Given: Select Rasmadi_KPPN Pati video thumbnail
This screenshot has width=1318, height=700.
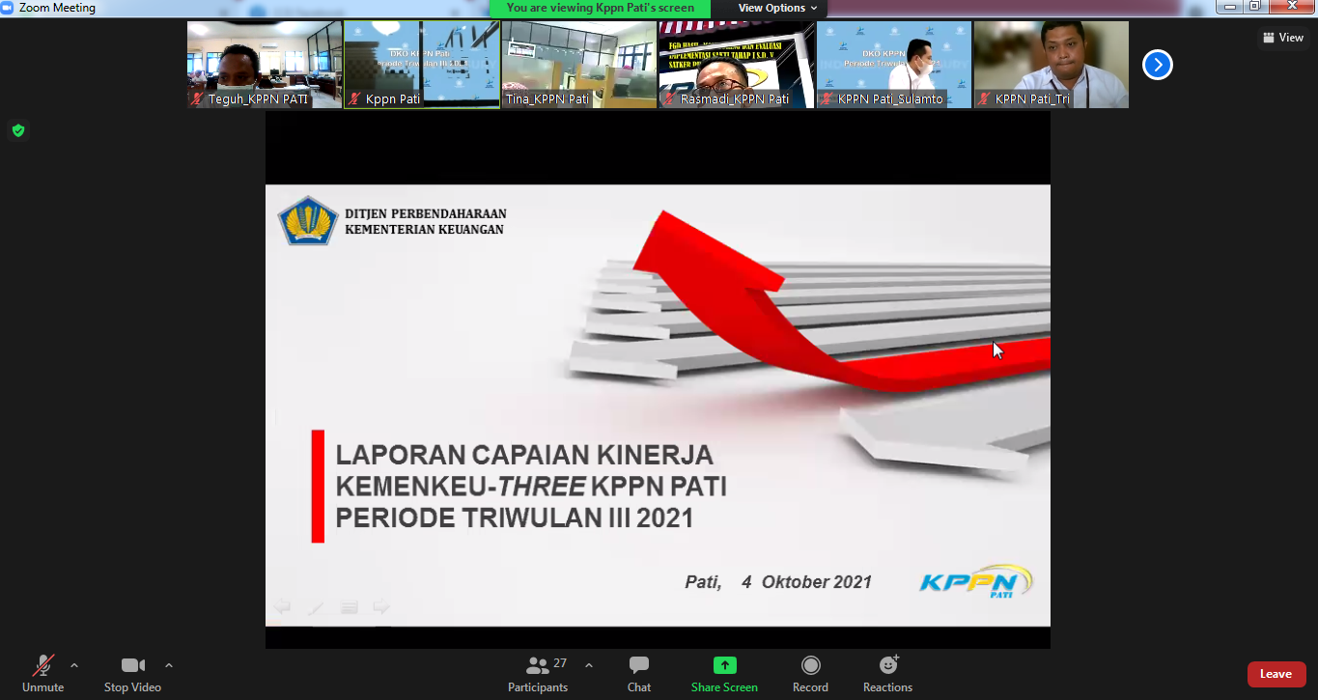Looking at the screenshot, I should (x=737, y=65).
